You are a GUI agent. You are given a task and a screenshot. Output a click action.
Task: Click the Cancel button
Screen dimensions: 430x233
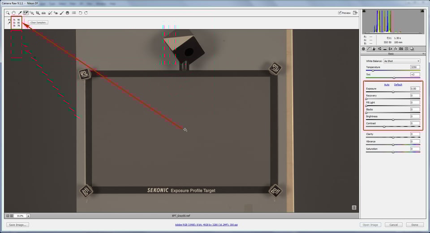(x=394, y=225)
